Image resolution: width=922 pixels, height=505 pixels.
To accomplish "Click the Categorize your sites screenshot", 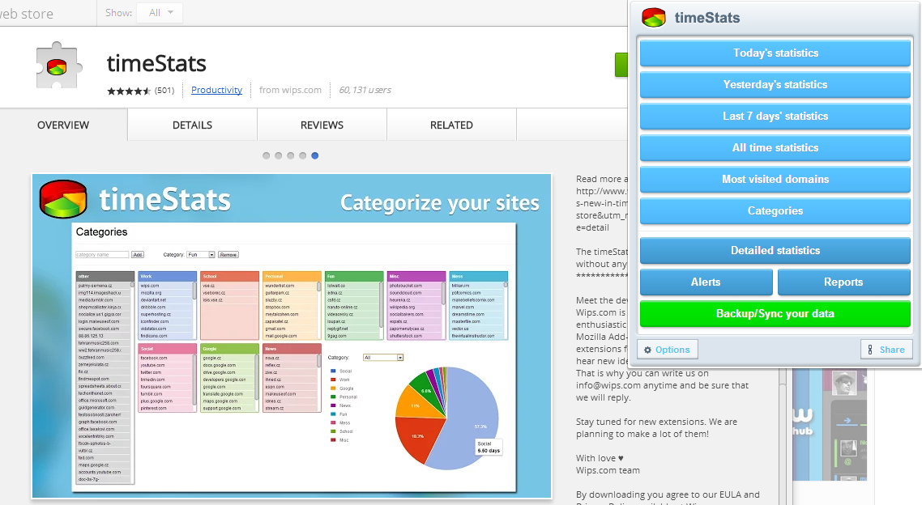I will click(292, 336).
